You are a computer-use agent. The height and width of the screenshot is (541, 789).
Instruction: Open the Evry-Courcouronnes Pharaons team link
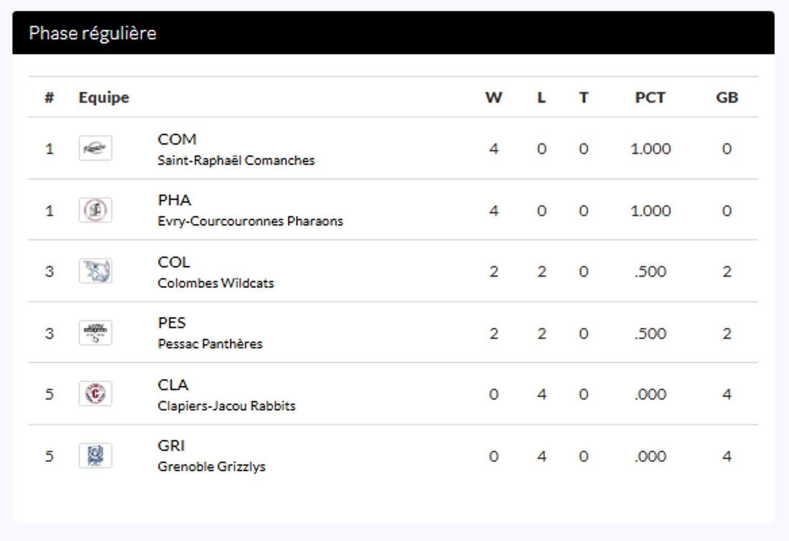point(250,221)
